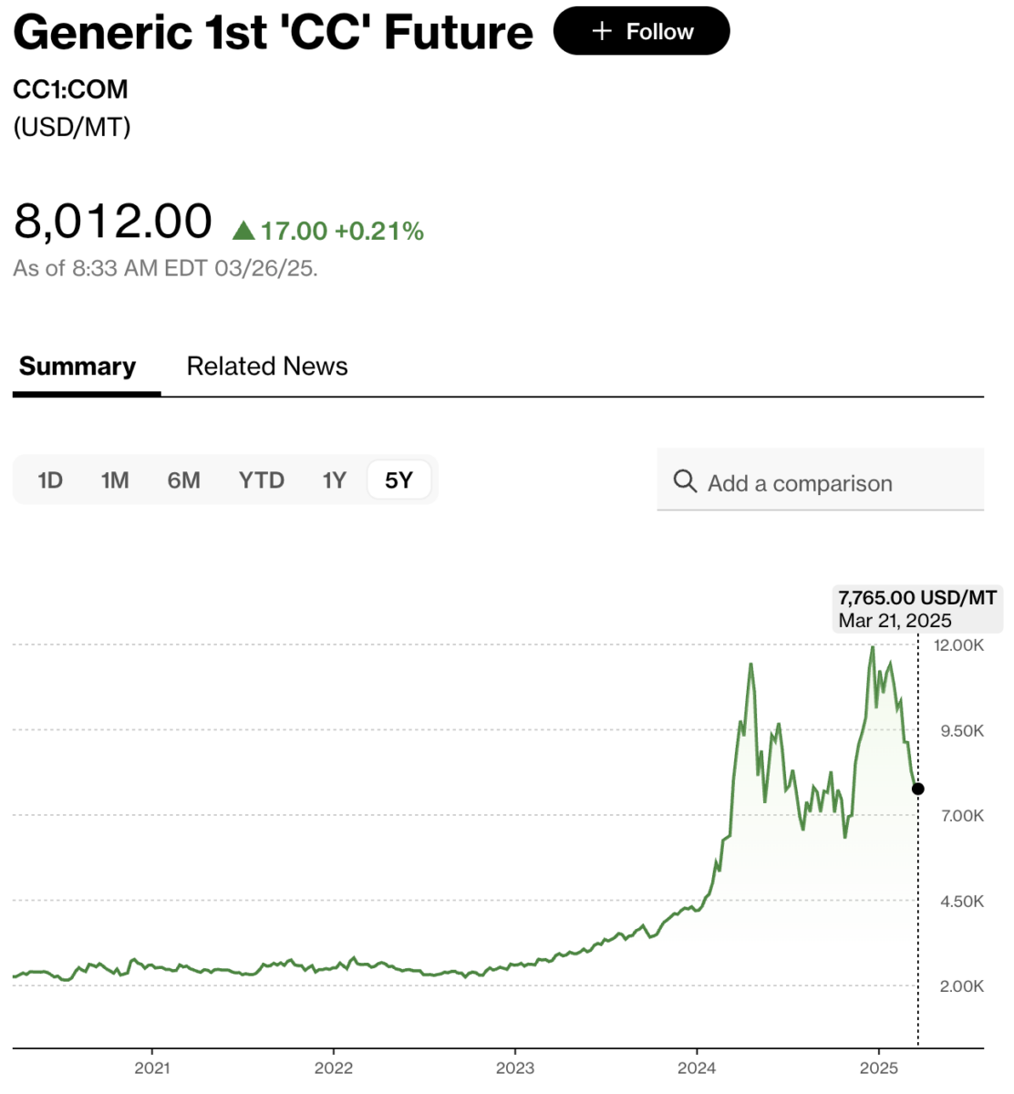
Task: Select the YTD chart range
Action: (x=262, y=480)
